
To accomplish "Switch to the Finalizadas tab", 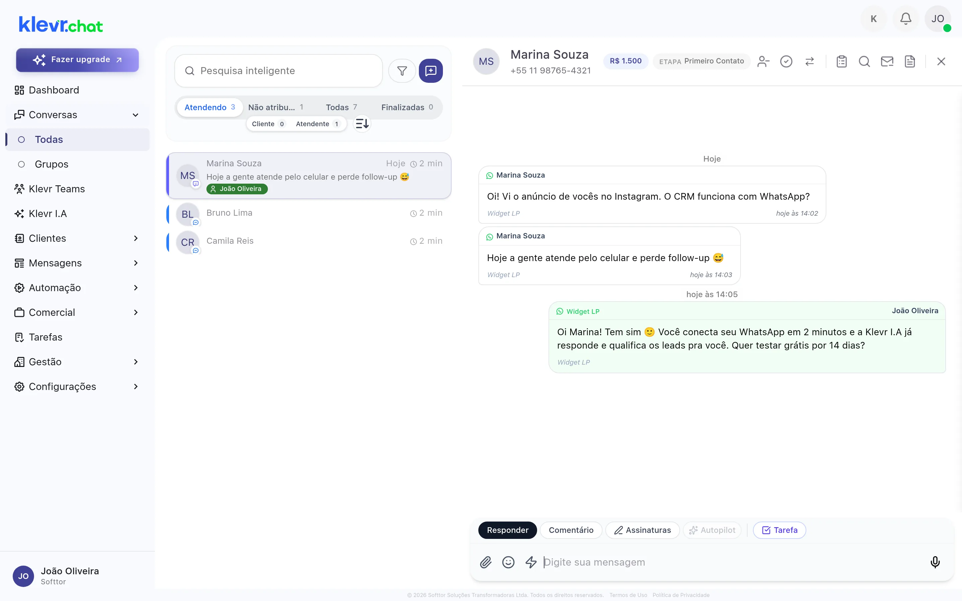I will tap(407, 107).
